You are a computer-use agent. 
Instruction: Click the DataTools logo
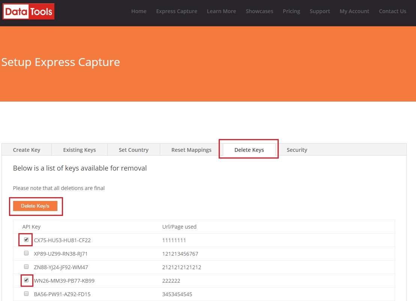tap(29, 11)
